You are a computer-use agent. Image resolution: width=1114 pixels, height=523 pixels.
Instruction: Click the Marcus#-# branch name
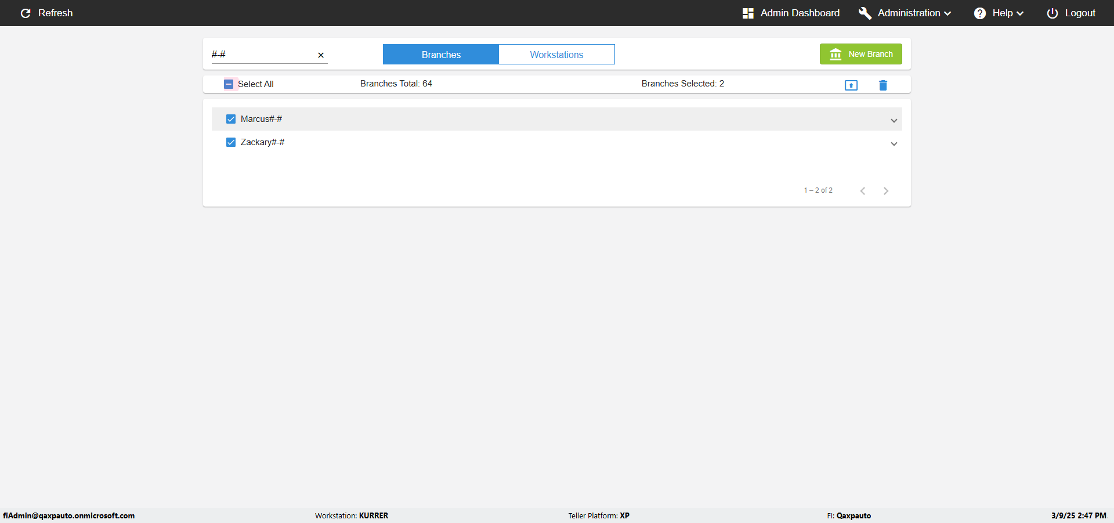point(261,119)
